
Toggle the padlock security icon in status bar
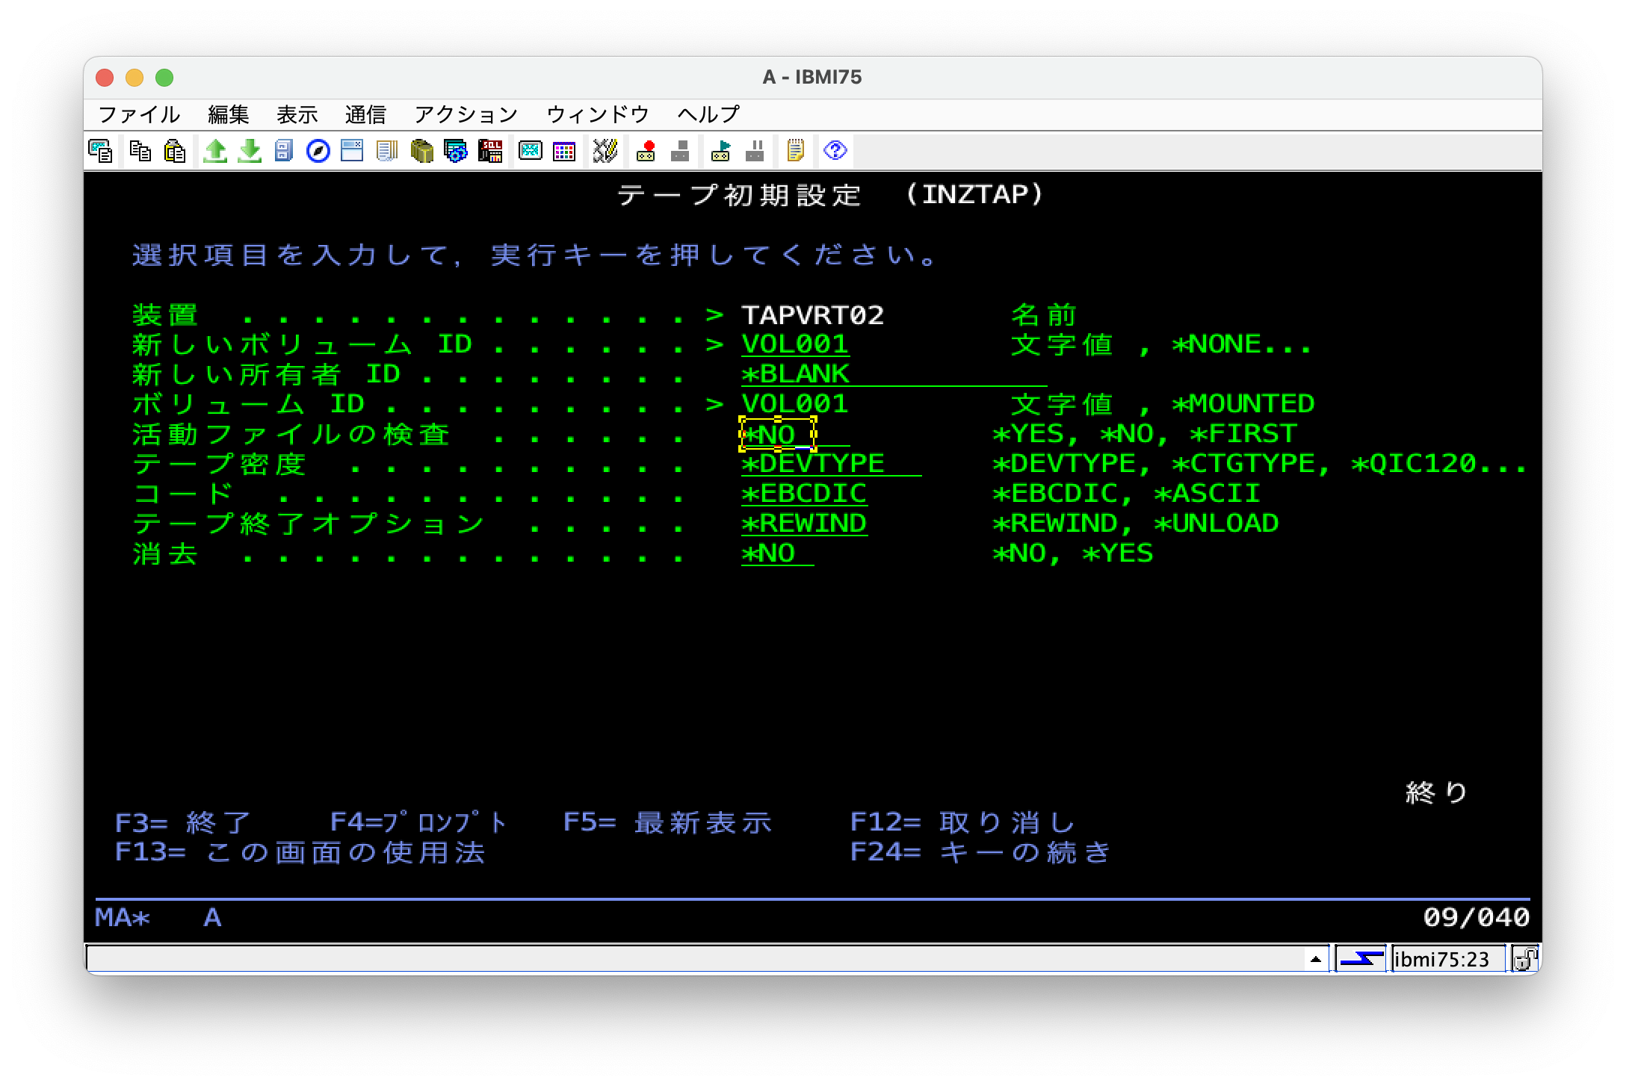point(1526,960)
